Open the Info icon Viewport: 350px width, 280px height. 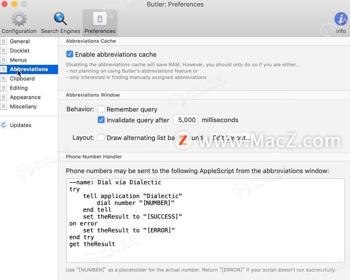[x=341, y=19]
